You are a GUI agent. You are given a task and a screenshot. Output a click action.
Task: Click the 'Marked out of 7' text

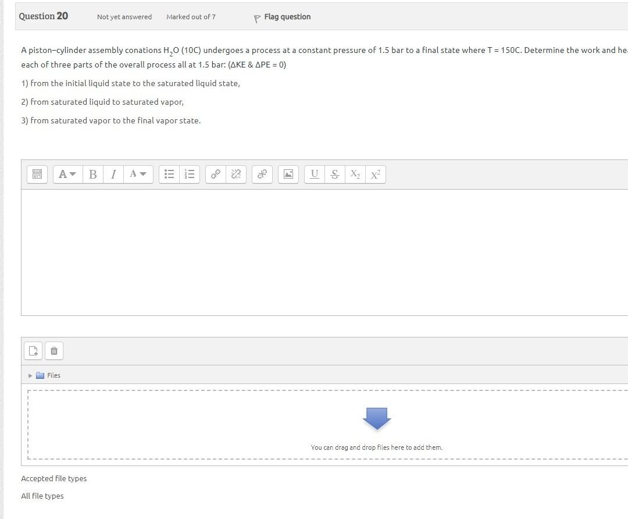pyautogui.click(x=191, y=17)
